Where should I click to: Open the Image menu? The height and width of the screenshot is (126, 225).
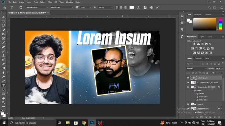pyautogui.click(x=21, y=2)
